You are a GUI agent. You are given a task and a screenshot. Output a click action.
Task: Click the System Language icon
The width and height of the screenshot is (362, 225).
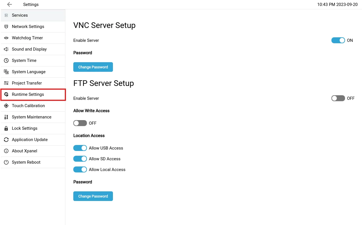[x=6, y=72]
